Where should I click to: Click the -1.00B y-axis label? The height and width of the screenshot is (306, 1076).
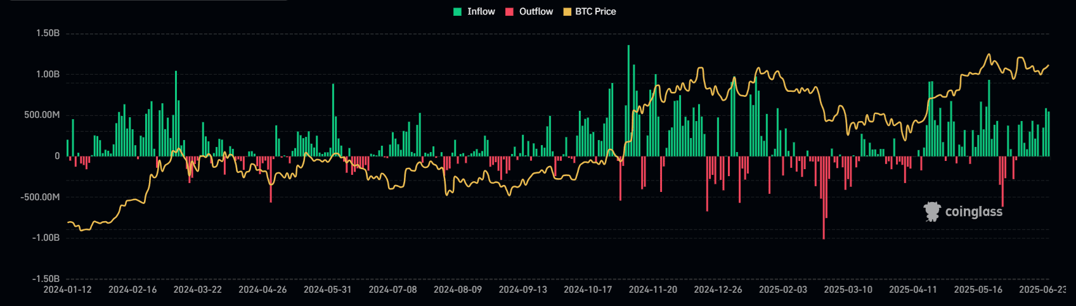tap(46, 238)
